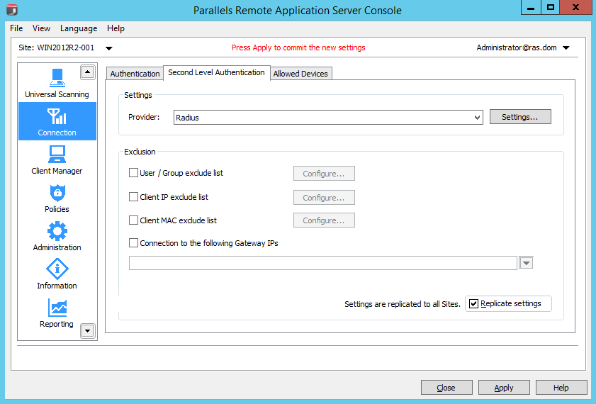
Task: Open the Administration gear icon
Action: coord(57,231)
